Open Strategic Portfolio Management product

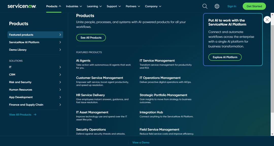click(163, 95)
